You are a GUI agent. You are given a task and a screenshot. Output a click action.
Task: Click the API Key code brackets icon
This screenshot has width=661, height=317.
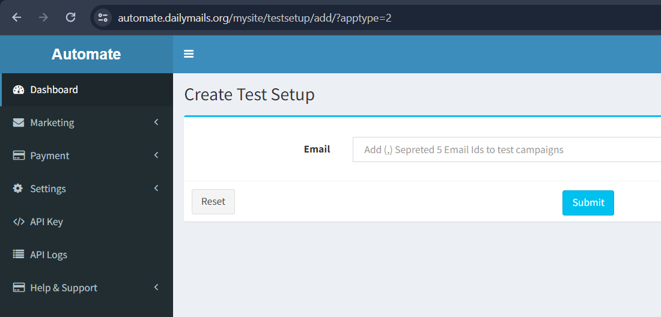19,222
